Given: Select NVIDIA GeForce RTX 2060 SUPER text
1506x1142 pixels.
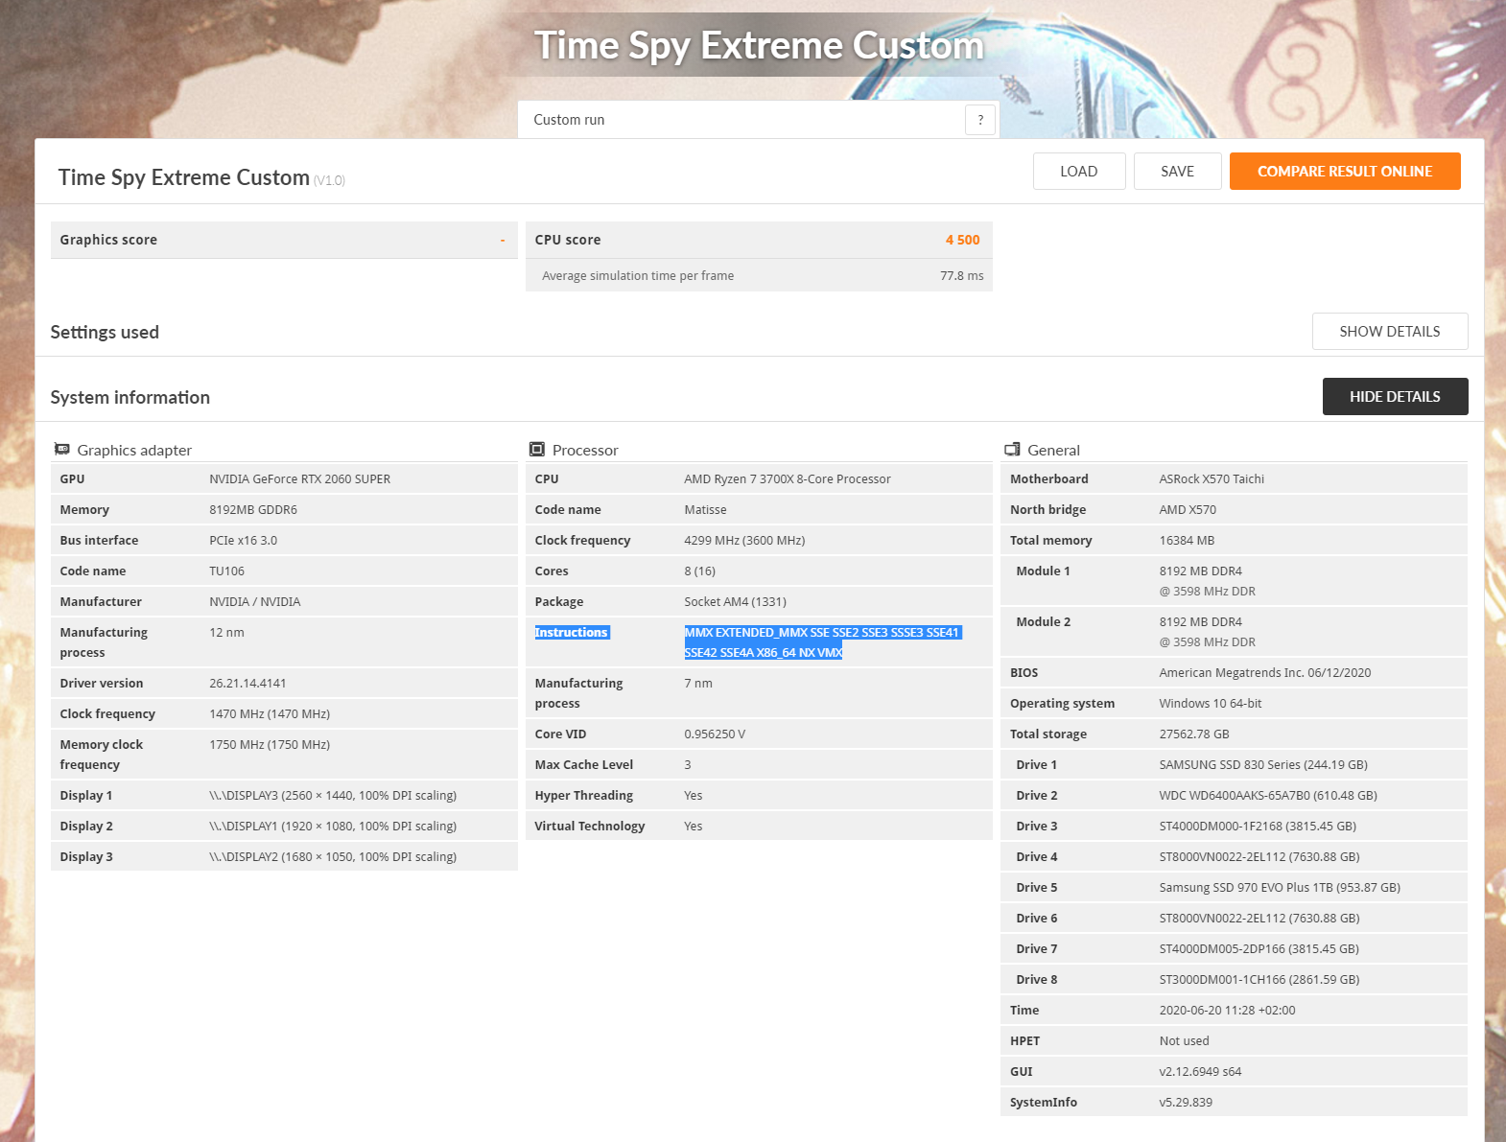Looking at the screenshot, I should [x=300, y=478].
